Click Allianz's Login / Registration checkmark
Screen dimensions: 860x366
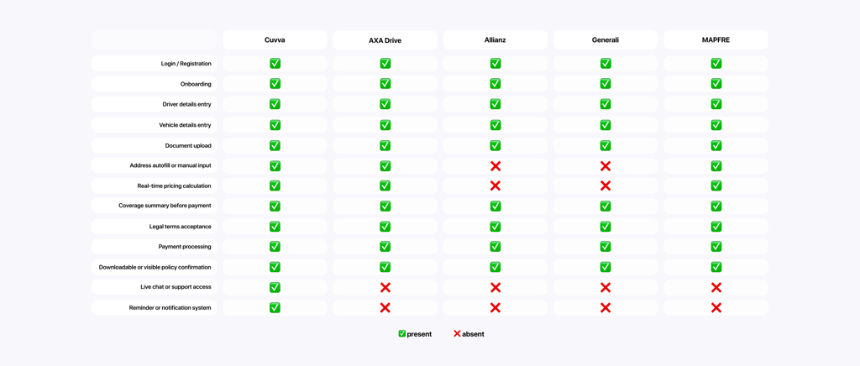click(x=496, y=64)
